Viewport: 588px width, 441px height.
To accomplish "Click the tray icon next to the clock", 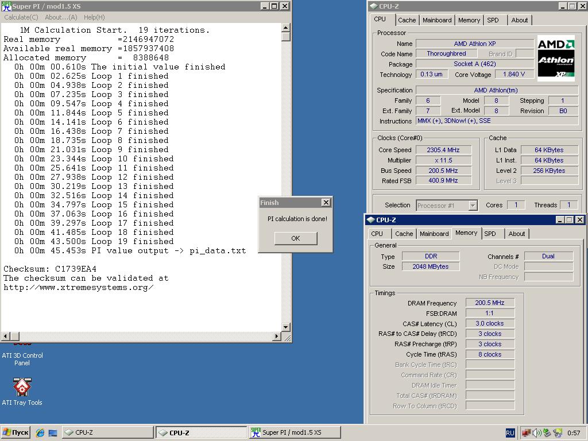I will pos(557,433).
